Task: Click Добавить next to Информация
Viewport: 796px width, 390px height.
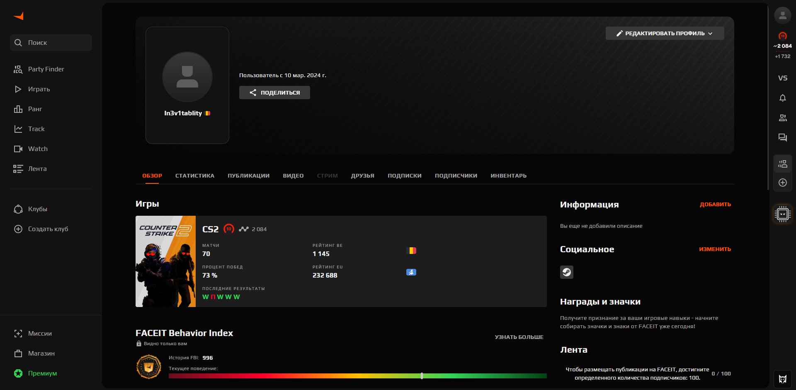Action: pyautogui.click(x=715, y=205)
